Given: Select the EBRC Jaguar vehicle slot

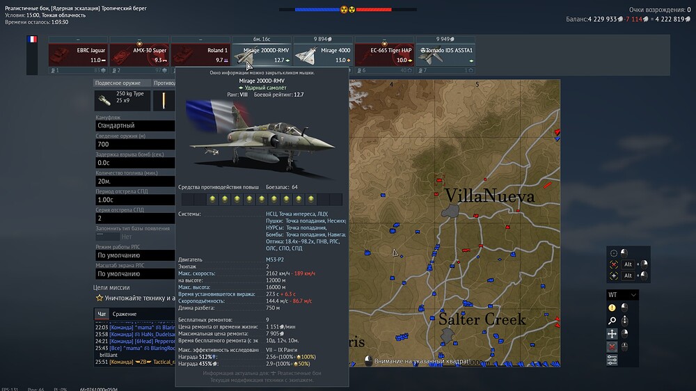Looking at the screenshot, I should tap(78, 55).
